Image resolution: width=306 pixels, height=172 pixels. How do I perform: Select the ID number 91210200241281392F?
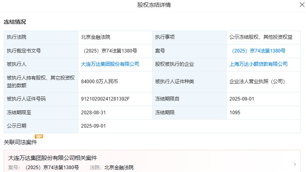point(105,99)
